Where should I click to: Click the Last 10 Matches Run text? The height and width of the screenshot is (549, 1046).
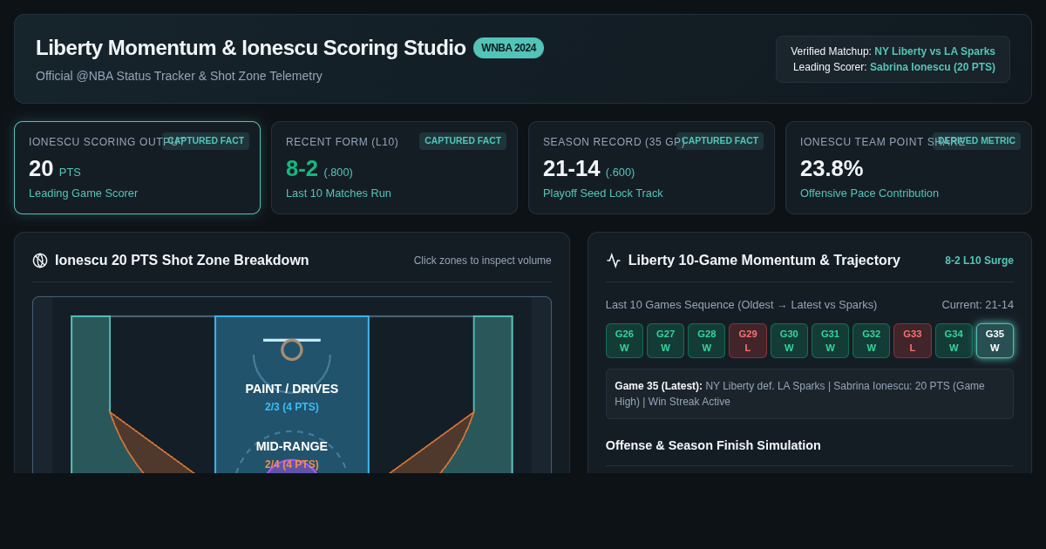click(338, 193)
